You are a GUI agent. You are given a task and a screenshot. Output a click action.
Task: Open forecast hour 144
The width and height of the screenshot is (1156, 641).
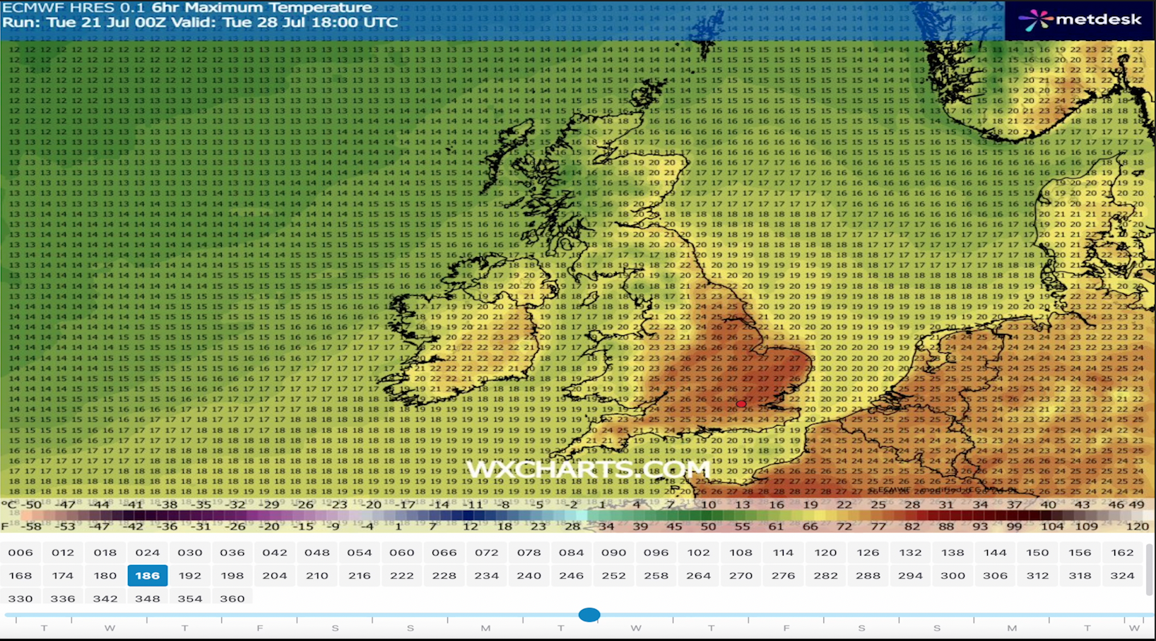996,553
